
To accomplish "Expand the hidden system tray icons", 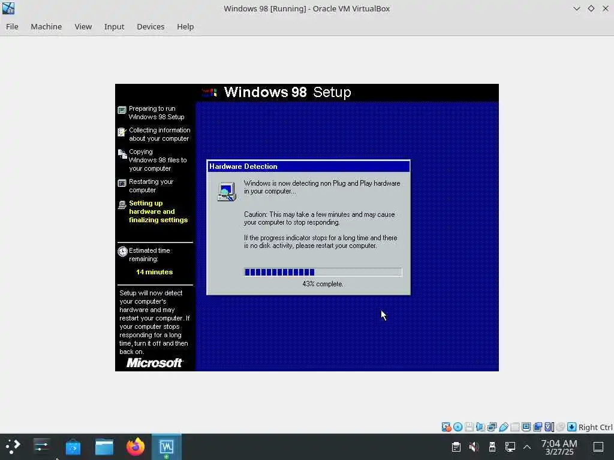I will [527, 447].
